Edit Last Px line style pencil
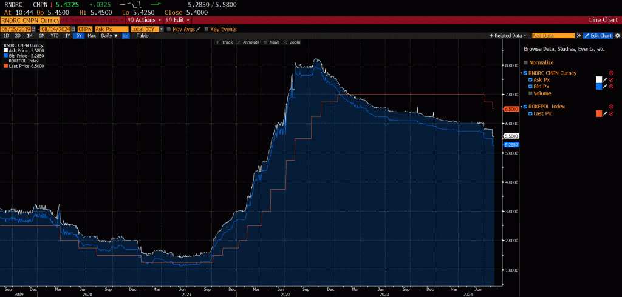The image size is (622, 297). (605, 113)
